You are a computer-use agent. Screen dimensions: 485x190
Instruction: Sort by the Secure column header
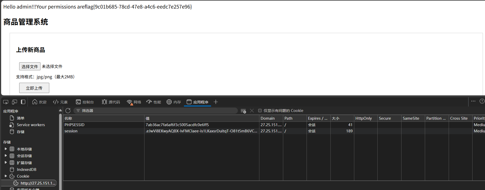click(x=389, y=118)
